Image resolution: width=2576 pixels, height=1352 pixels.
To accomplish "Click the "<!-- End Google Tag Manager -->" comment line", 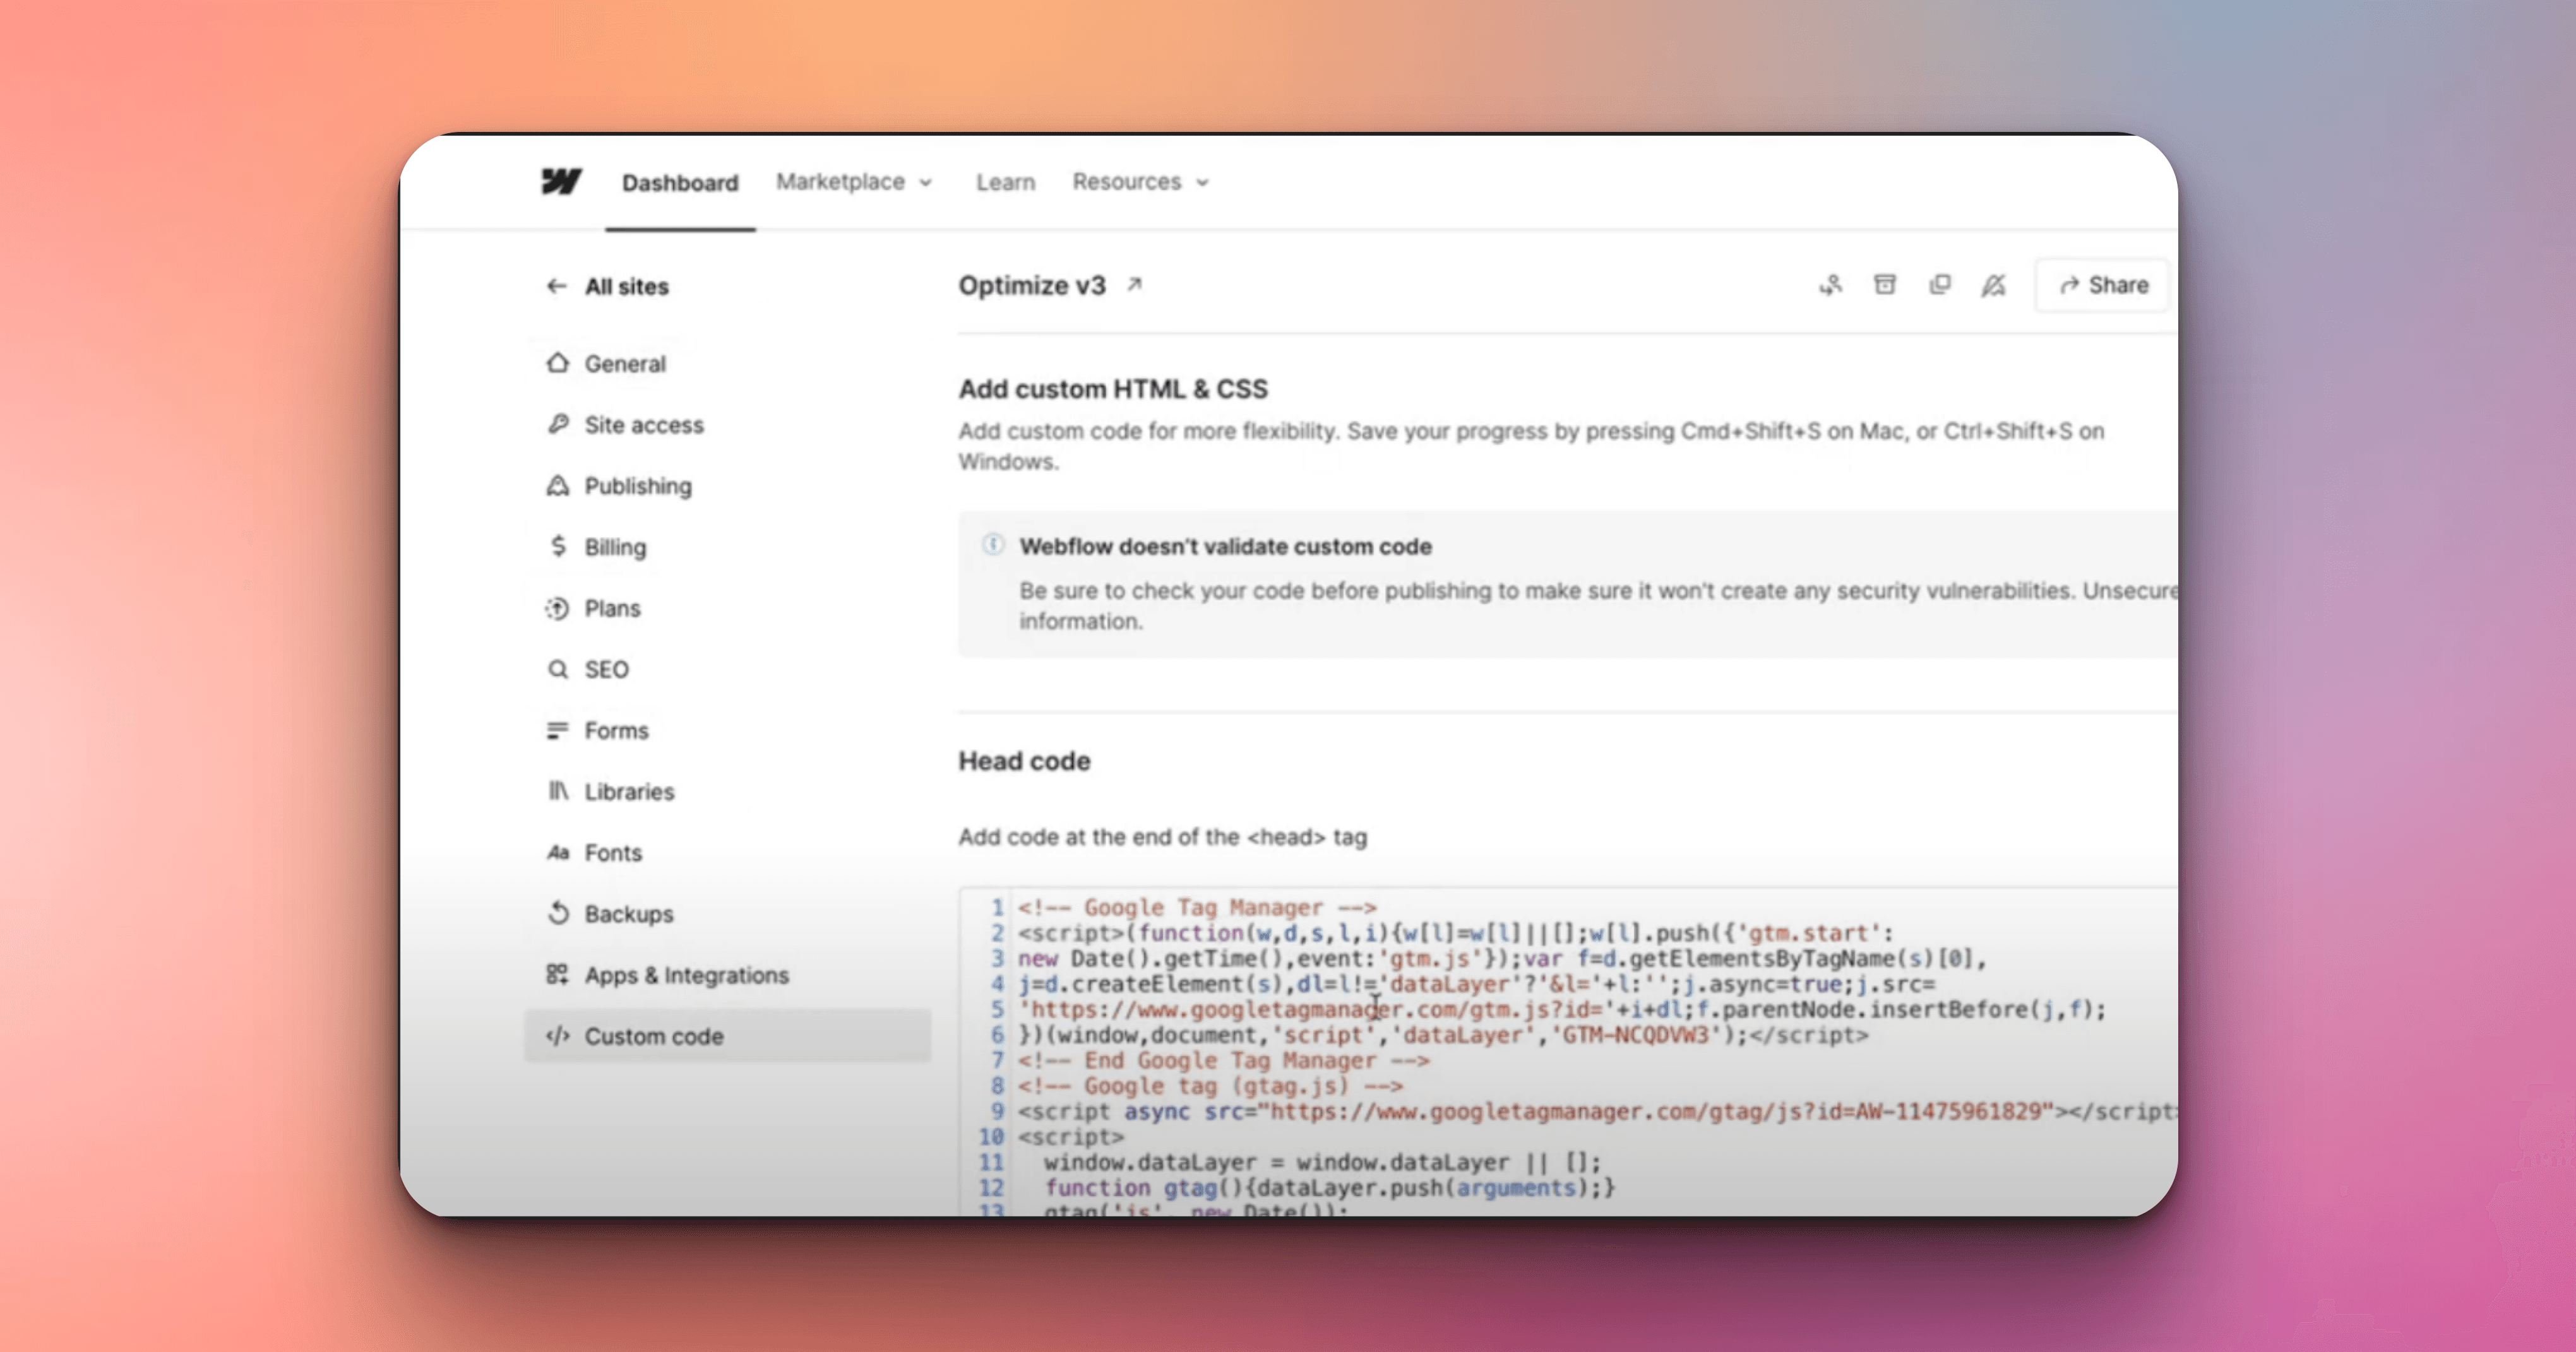I will click(1223, 1060).
